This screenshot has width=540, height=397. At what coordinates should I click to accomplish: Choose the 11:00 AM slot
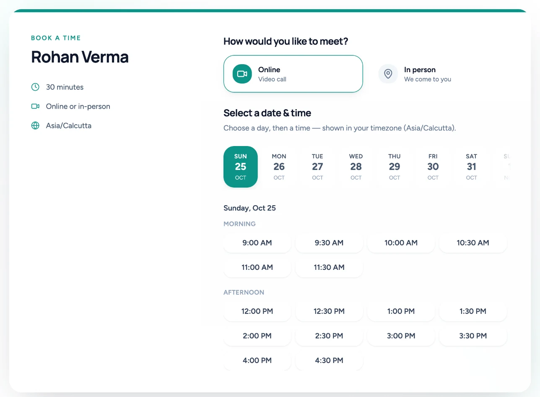coord(257,267)
